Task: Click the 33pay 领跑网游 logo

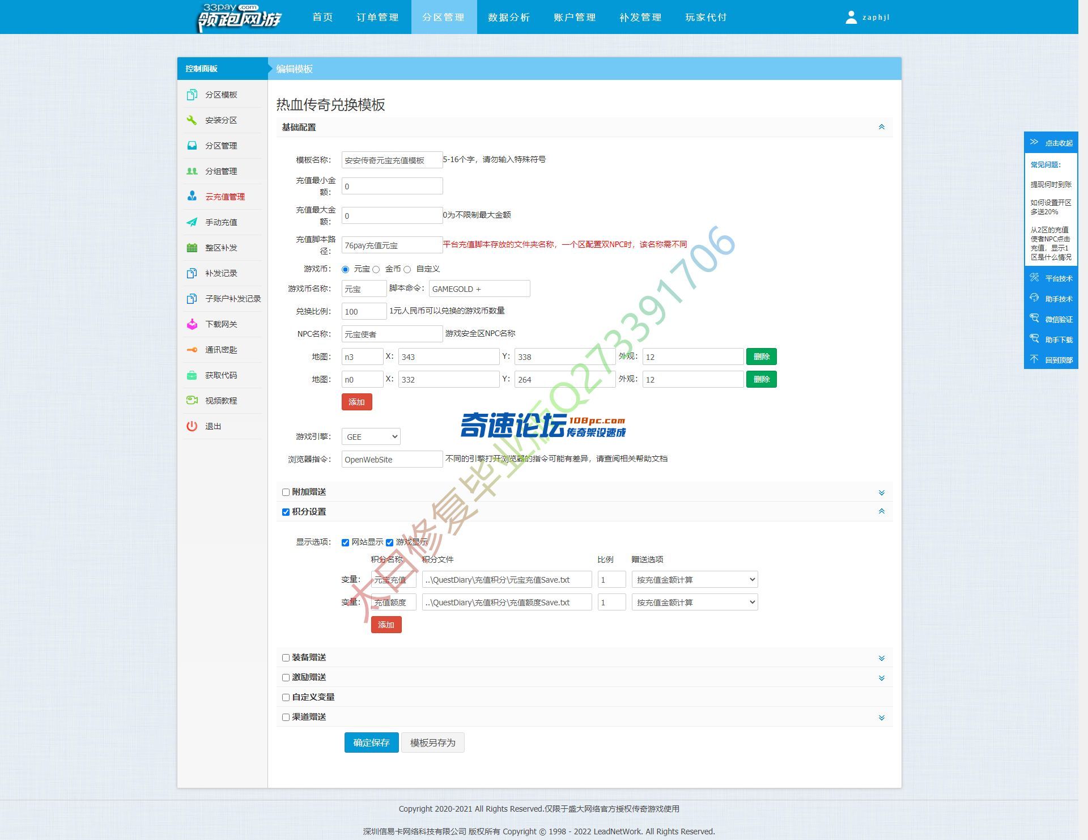Action: pyautogui.click(x=239, y=18)
